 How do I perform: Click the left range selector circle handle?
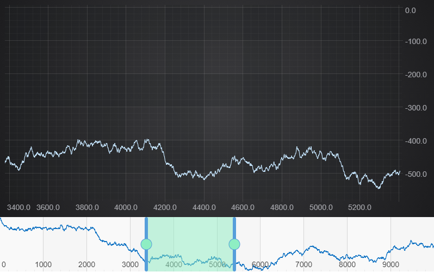coord(146,244)
